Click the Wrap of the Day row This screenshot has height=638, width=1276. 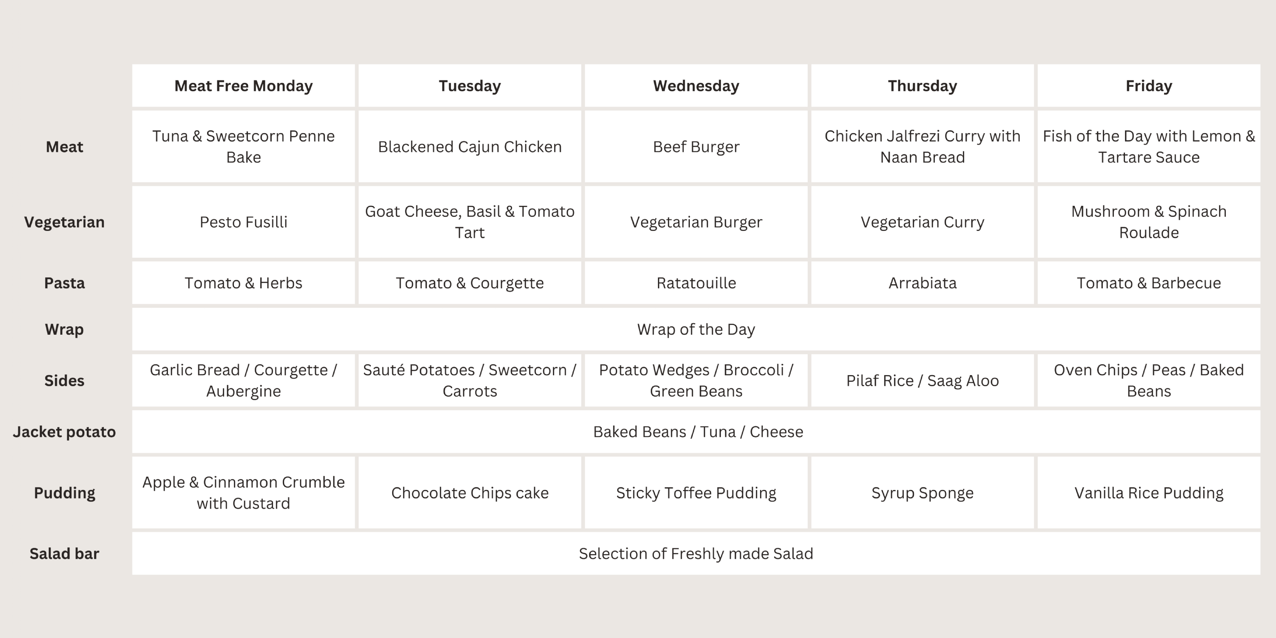click(x=696, y=329)
